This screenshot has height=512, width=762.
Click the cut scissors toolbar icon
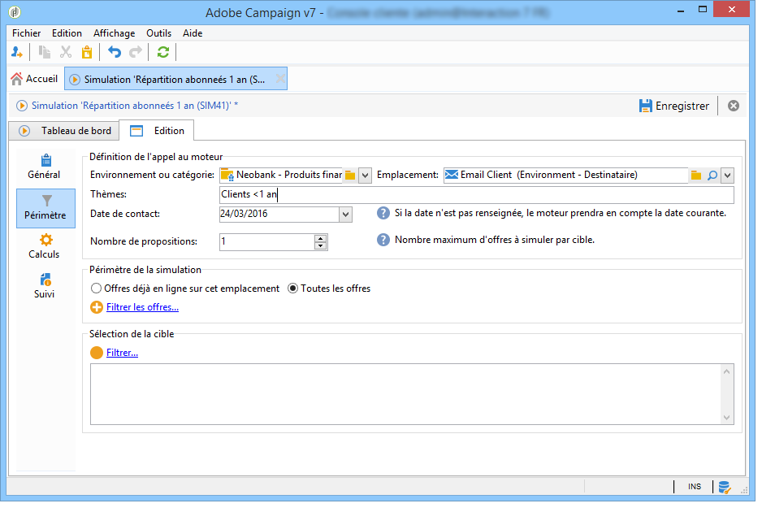click(66, 52)
